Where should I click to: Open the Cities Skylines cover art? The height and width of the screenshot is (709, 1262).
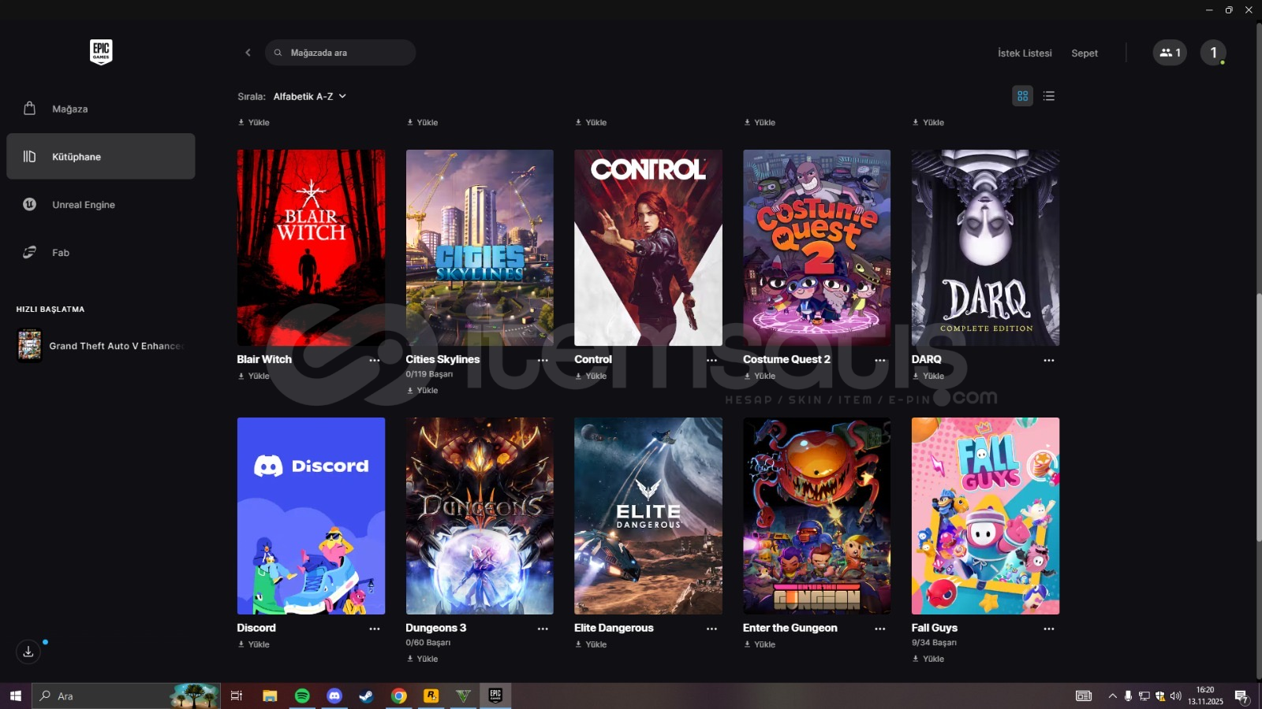pos(480,247)
